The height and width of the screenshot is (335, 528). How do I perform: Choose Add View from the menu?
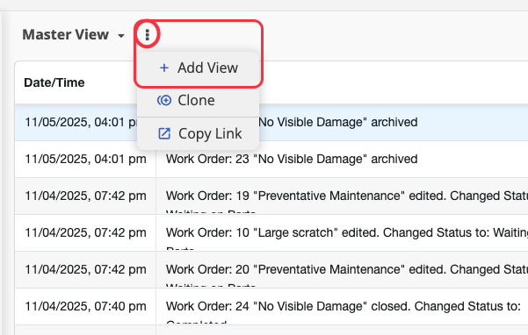click(x=199, y=68)
